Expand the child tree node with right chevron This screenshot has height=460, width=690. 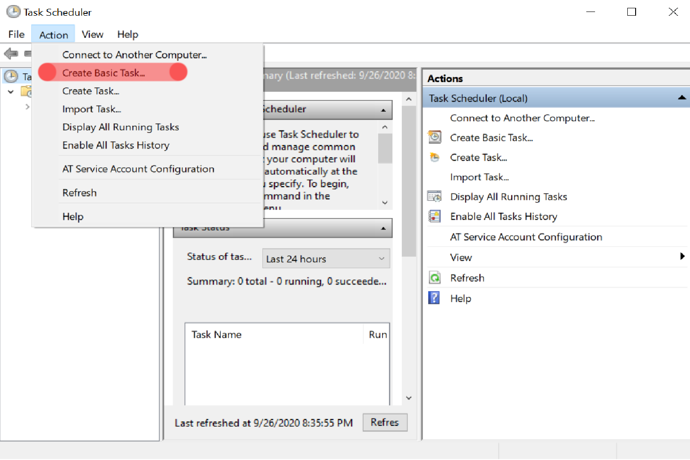tap(27, 106)
